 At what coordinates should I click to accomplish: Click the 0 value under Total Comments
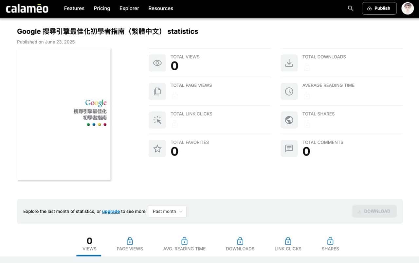coord(306,151)
